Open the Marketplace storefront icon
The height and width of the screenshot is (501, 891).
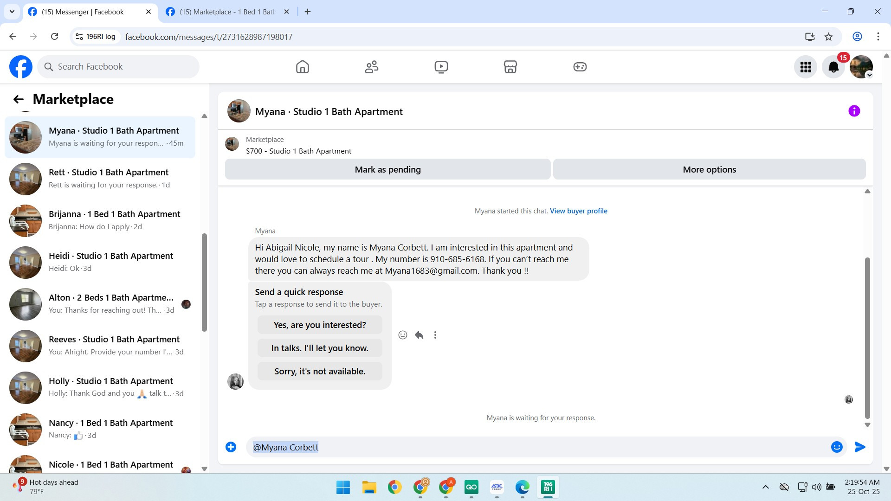pyautogui.click(x=510, y=67)
